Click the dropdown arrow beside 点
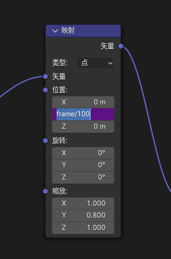The height and width of the screenshot is (259, 171). (110, 63)
